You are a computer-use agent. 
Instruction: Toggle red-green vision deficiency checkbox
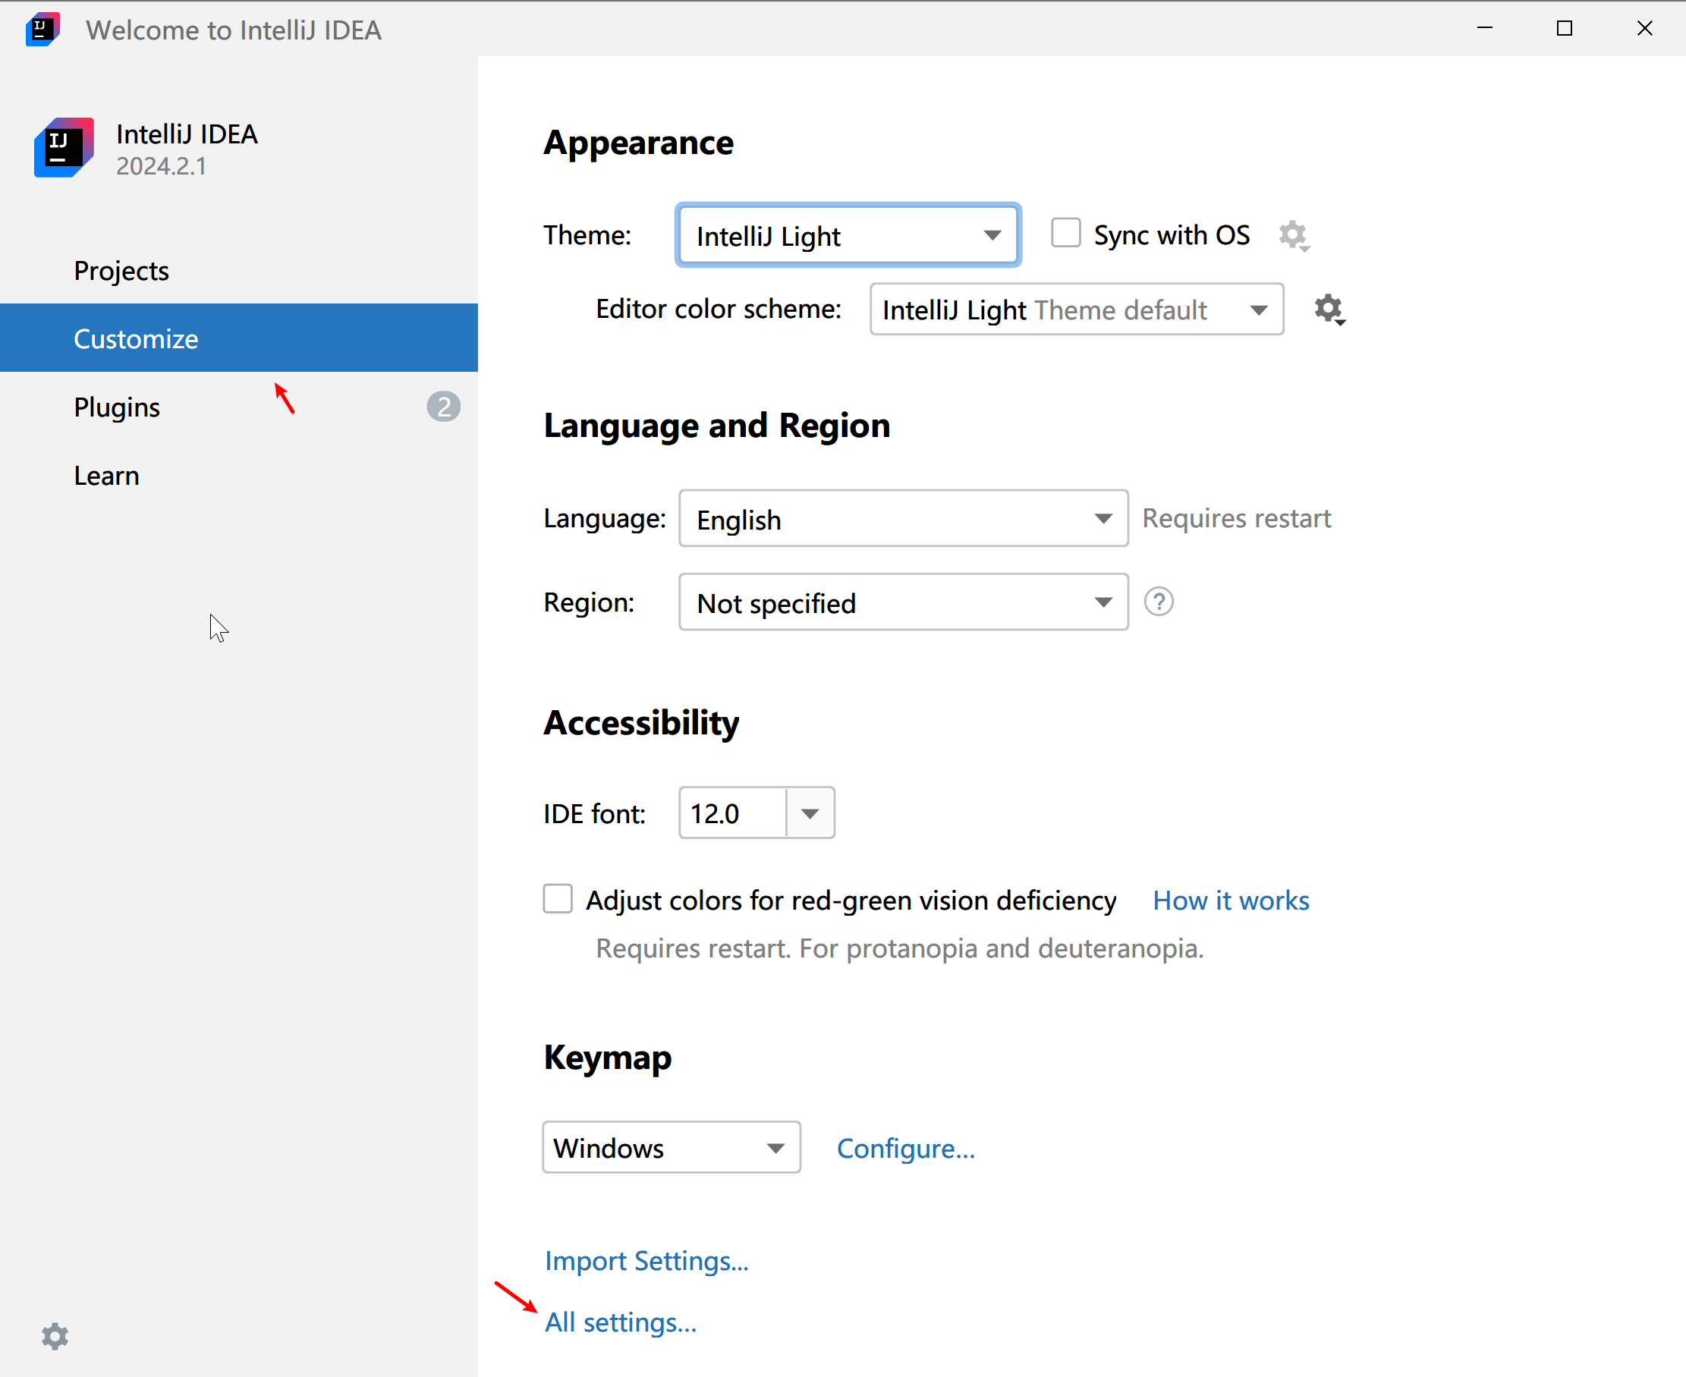coord(558,900)
